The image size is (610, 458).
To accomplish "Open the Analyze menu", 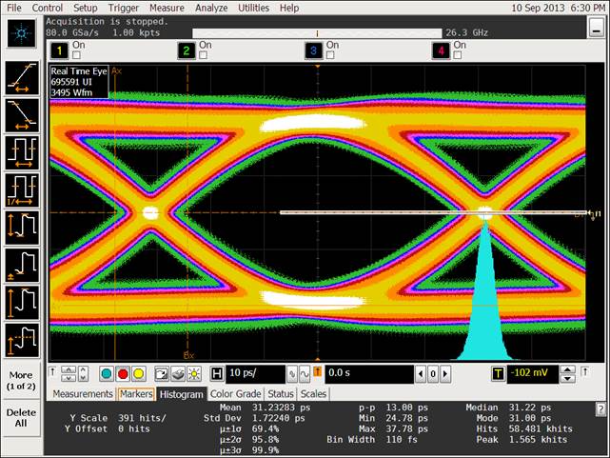I will pos(211,8).
